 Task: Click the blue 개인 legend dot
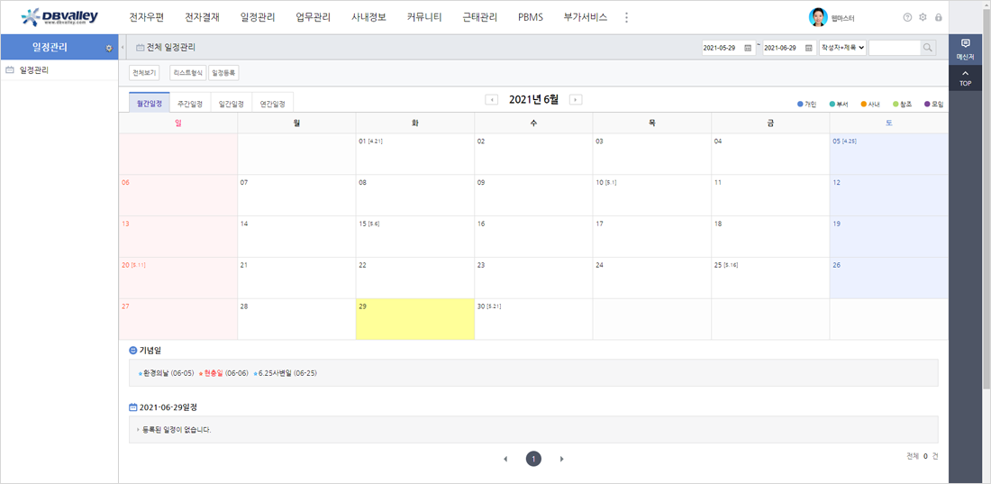click(x=800, y=104)
